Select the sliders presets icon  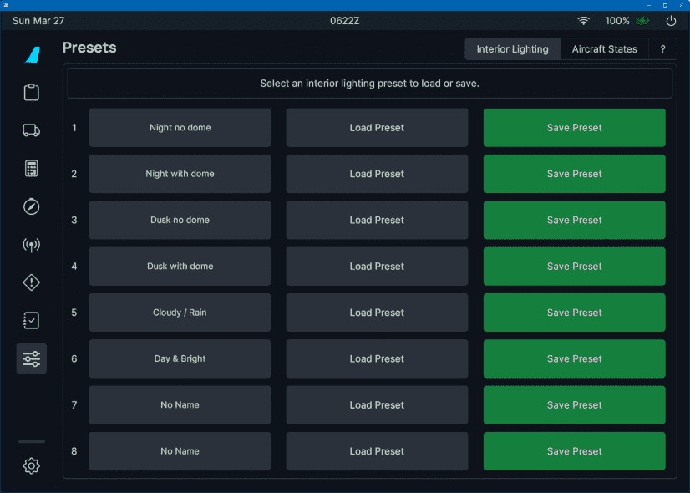pyautogui.click(x=32, y=358)
